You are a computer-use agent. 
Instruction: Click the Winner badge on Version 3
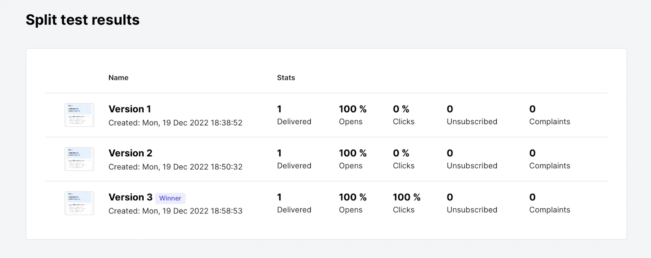170,198
